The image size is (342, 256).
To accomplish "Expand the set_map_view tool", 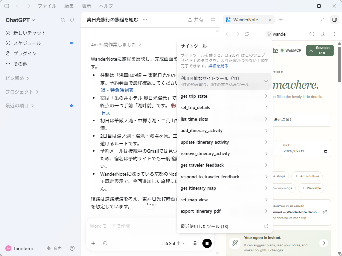I will (225, 200).
